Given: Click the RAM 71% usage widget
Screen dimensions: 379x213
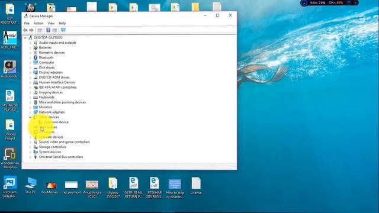Looking at the screenshot, I should [317, 3].
